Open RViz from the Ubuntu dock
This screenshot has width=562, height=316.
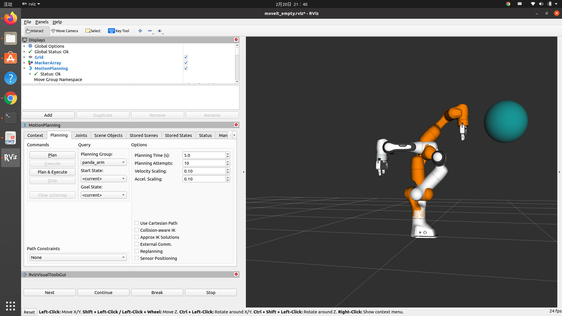tap(10, 157)
